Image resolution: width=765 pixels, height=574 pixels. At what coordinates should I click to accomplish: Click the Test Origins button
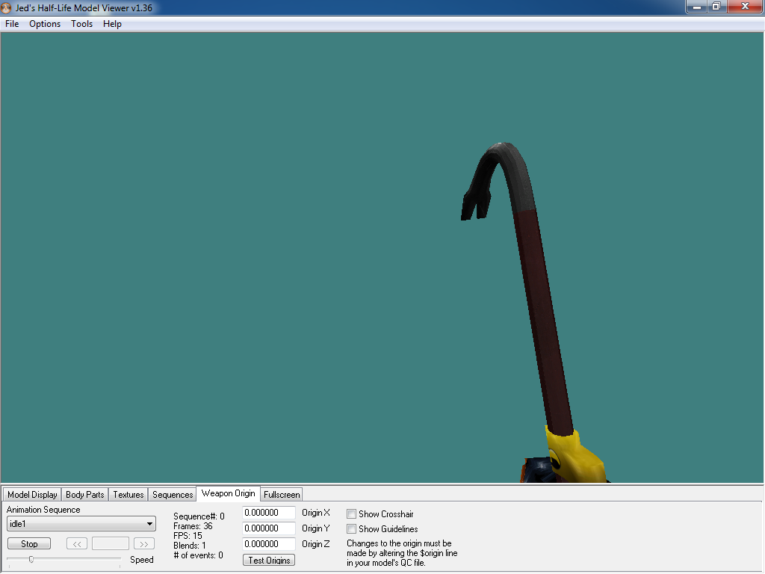point(269,561)
